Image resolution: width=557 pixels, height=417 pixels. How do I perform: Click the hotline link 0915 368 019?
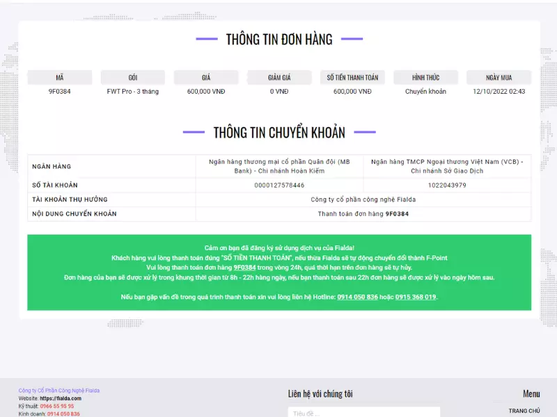point(416,297)
